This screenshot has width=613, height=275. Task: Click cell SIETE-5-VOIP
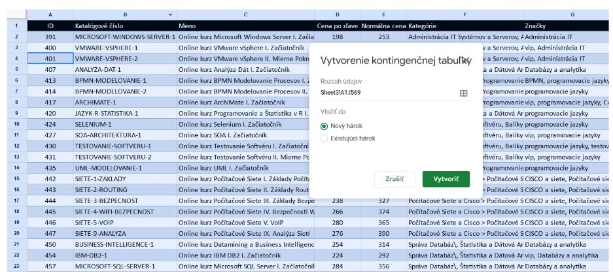[125, 223]
